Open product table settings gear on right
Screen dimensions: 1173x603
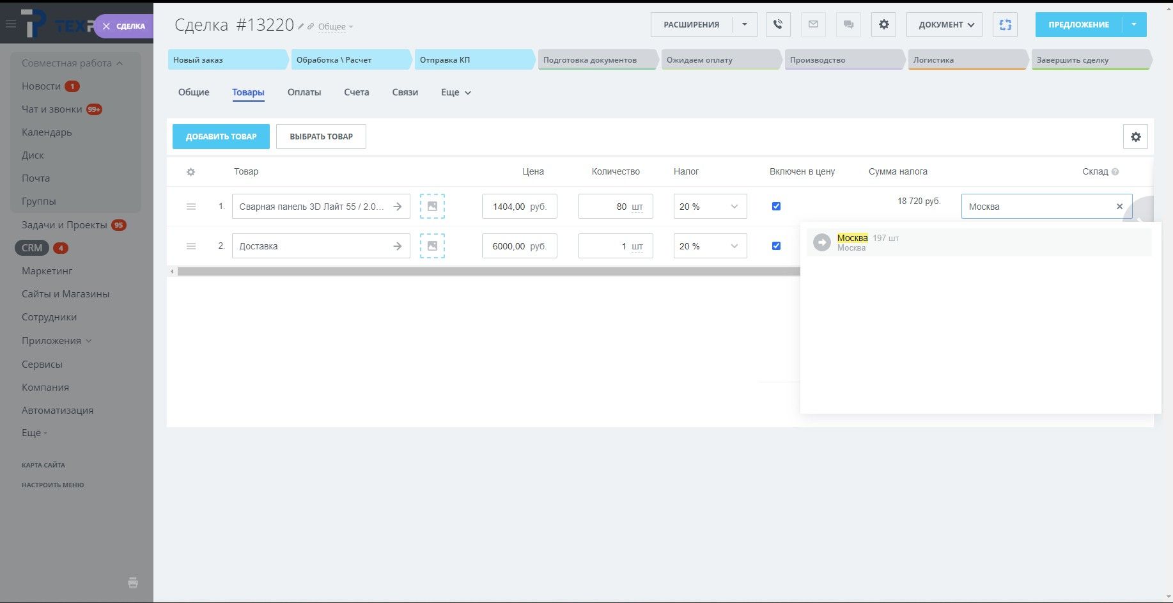(1135, 137)
